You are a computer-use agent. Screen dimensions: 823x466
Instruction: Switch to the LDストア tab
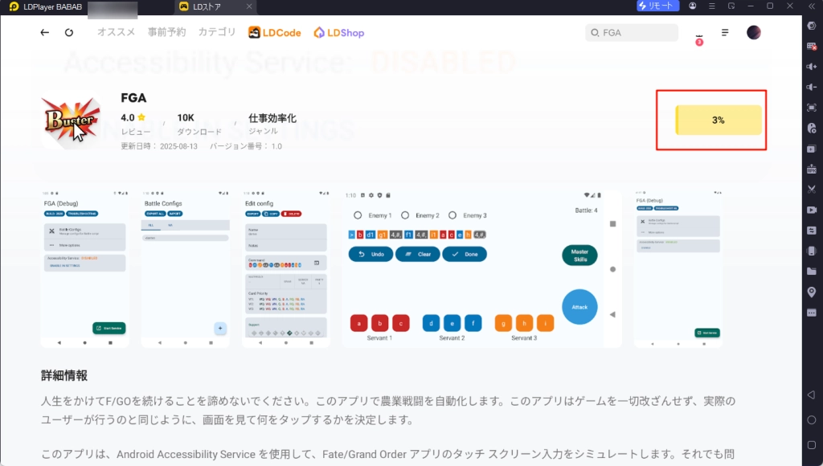coord(207,6)
